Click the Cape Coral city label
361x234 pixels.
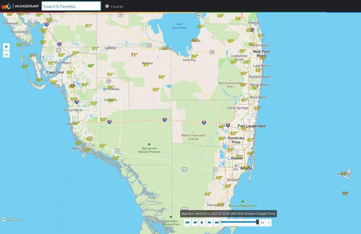click(x=55, y=72)
